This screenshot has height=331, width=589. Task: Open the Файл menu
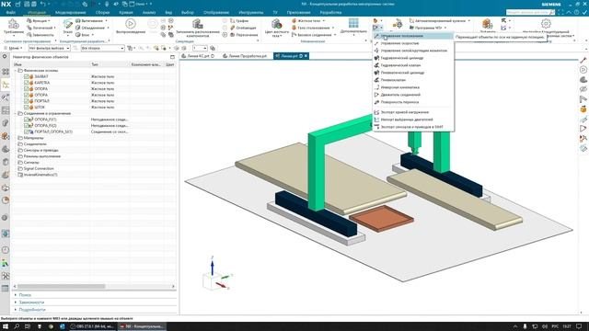(10, 12)
